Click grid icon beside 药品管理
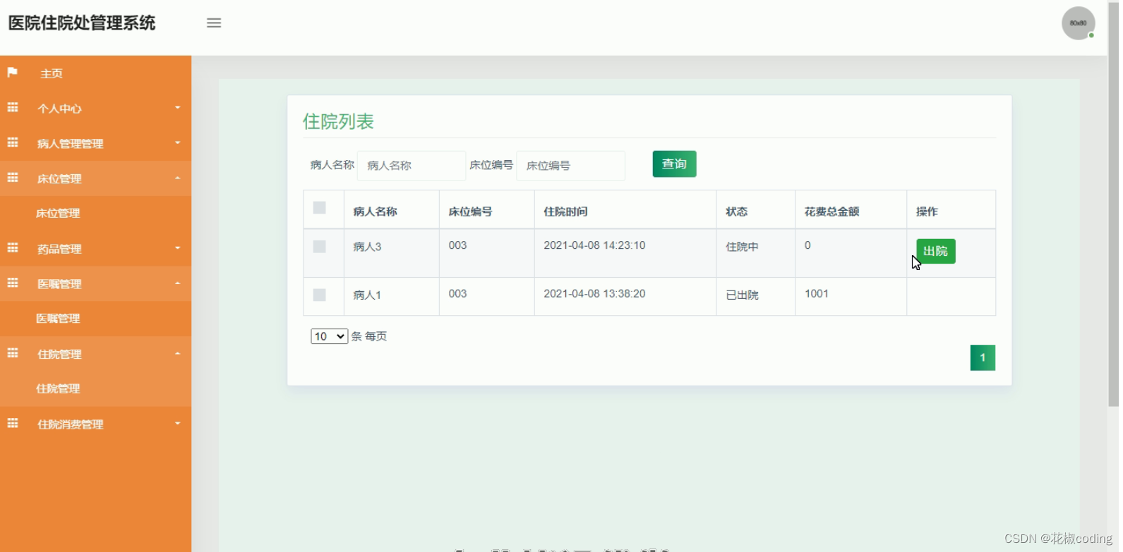The height and width of the screenshot is (552, 1123). point(13,247)
